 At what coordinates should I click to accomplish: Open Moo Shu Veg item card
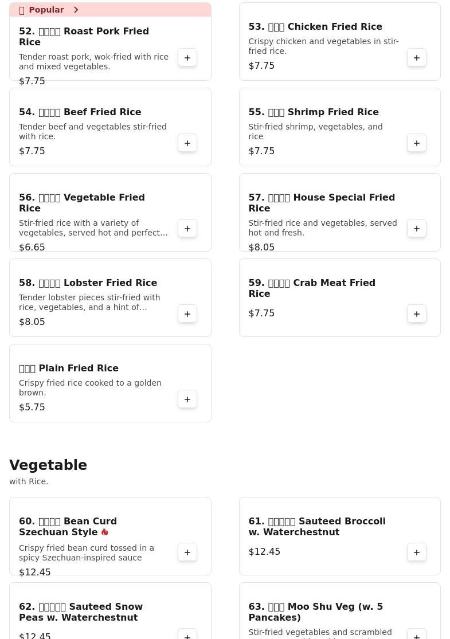click(339, 611)
